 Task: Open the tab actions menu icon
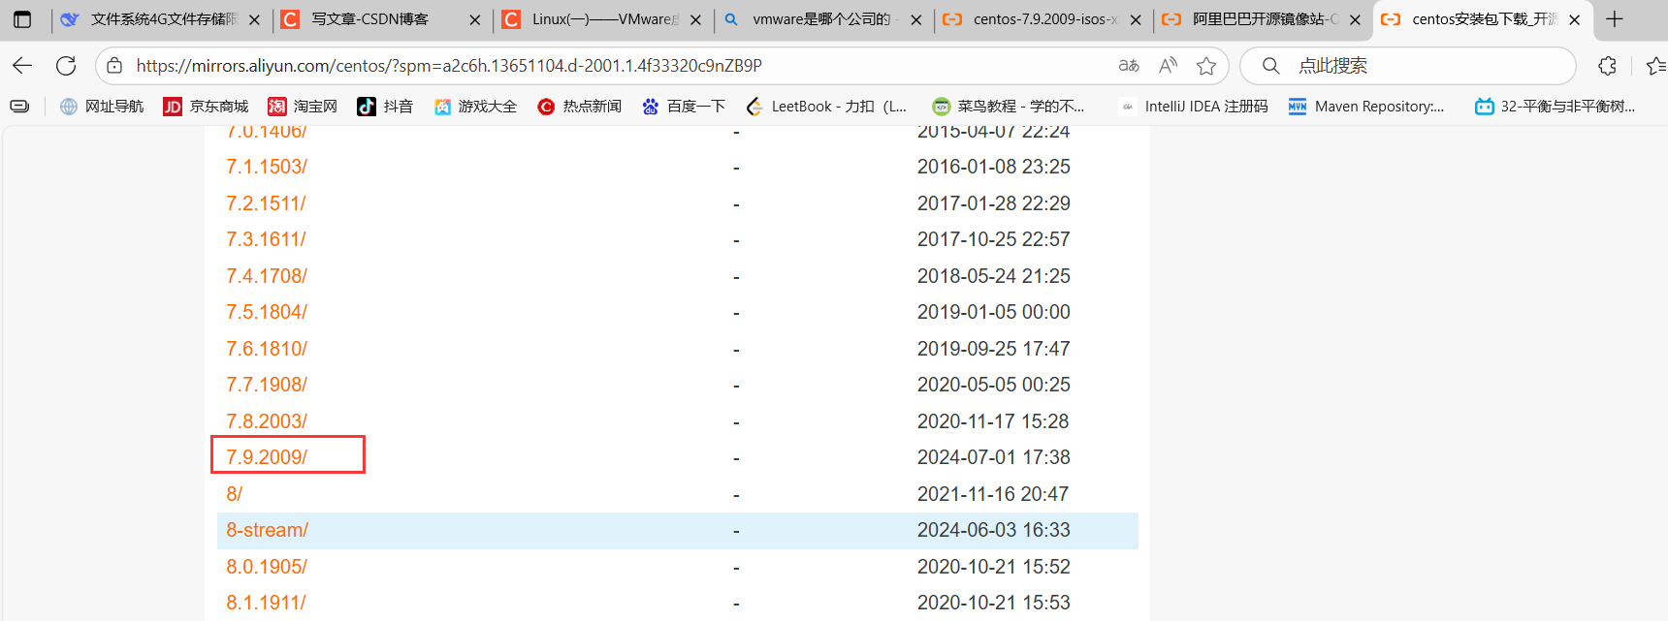coord(22,19)
